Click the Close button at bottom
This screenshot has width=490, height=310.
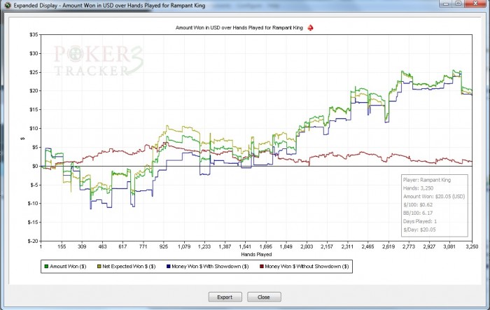(x=264, y=297)
